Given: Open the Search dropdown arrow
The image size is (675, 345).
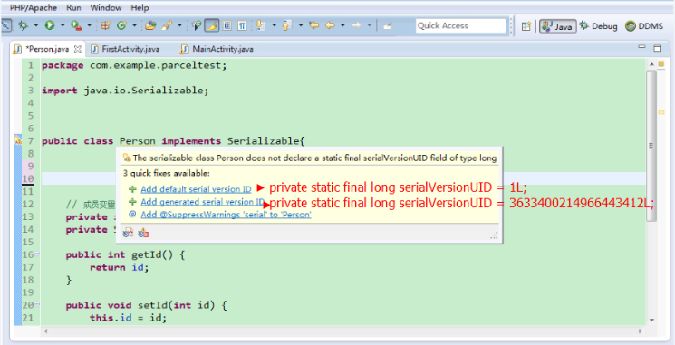Looking at the screenshot, I should [180, 25].
